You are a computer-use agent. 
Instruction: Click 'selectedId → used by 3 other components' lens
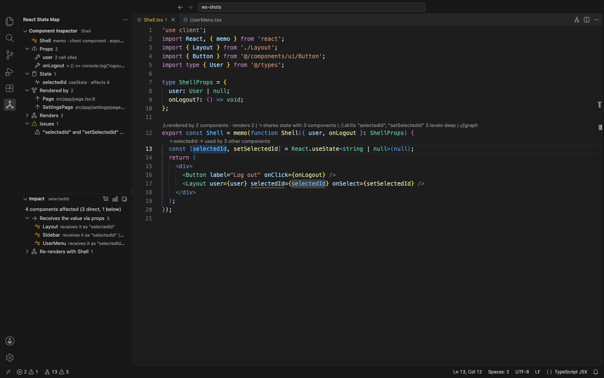click(x=219, y=141)
